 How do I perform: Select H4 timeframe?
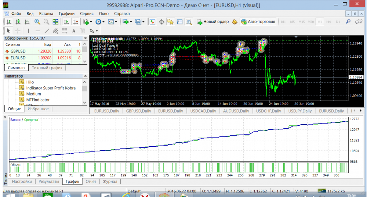pyautogui.click(x=328, y=22)
